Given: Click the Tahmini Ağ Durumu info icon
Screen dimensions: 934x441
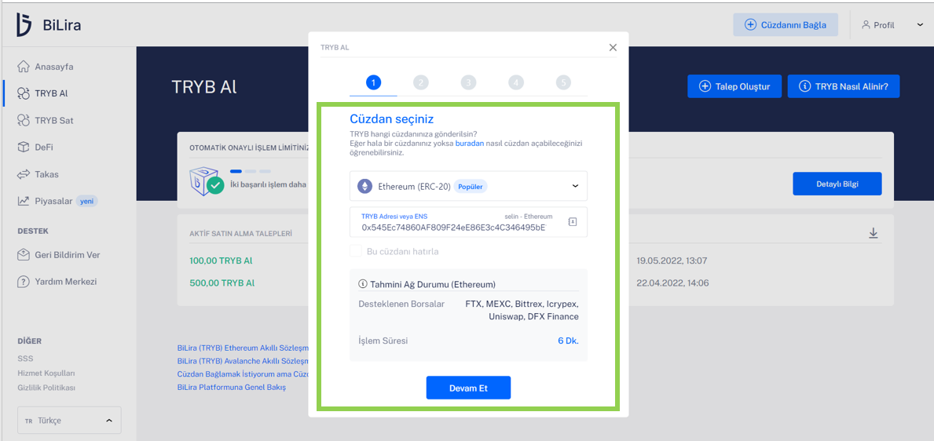Looking at the screenshot, I should coord(363,285).
